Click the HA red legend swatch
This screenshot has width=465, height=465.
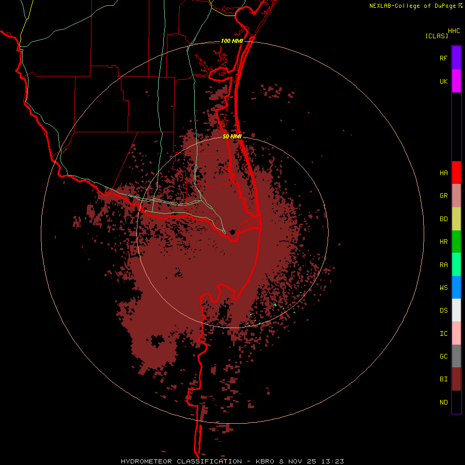(x=456, y=173)
